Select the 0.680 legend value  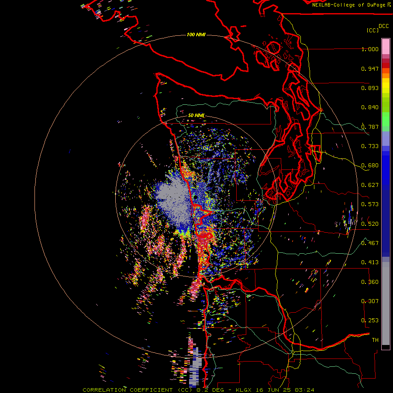(x=370, y=165)
